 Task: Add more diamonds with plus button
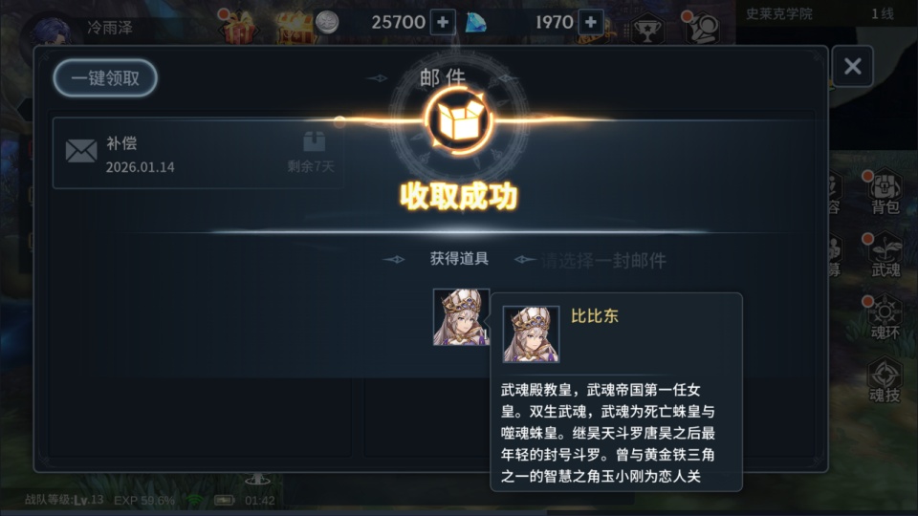(x=591, y=22)
